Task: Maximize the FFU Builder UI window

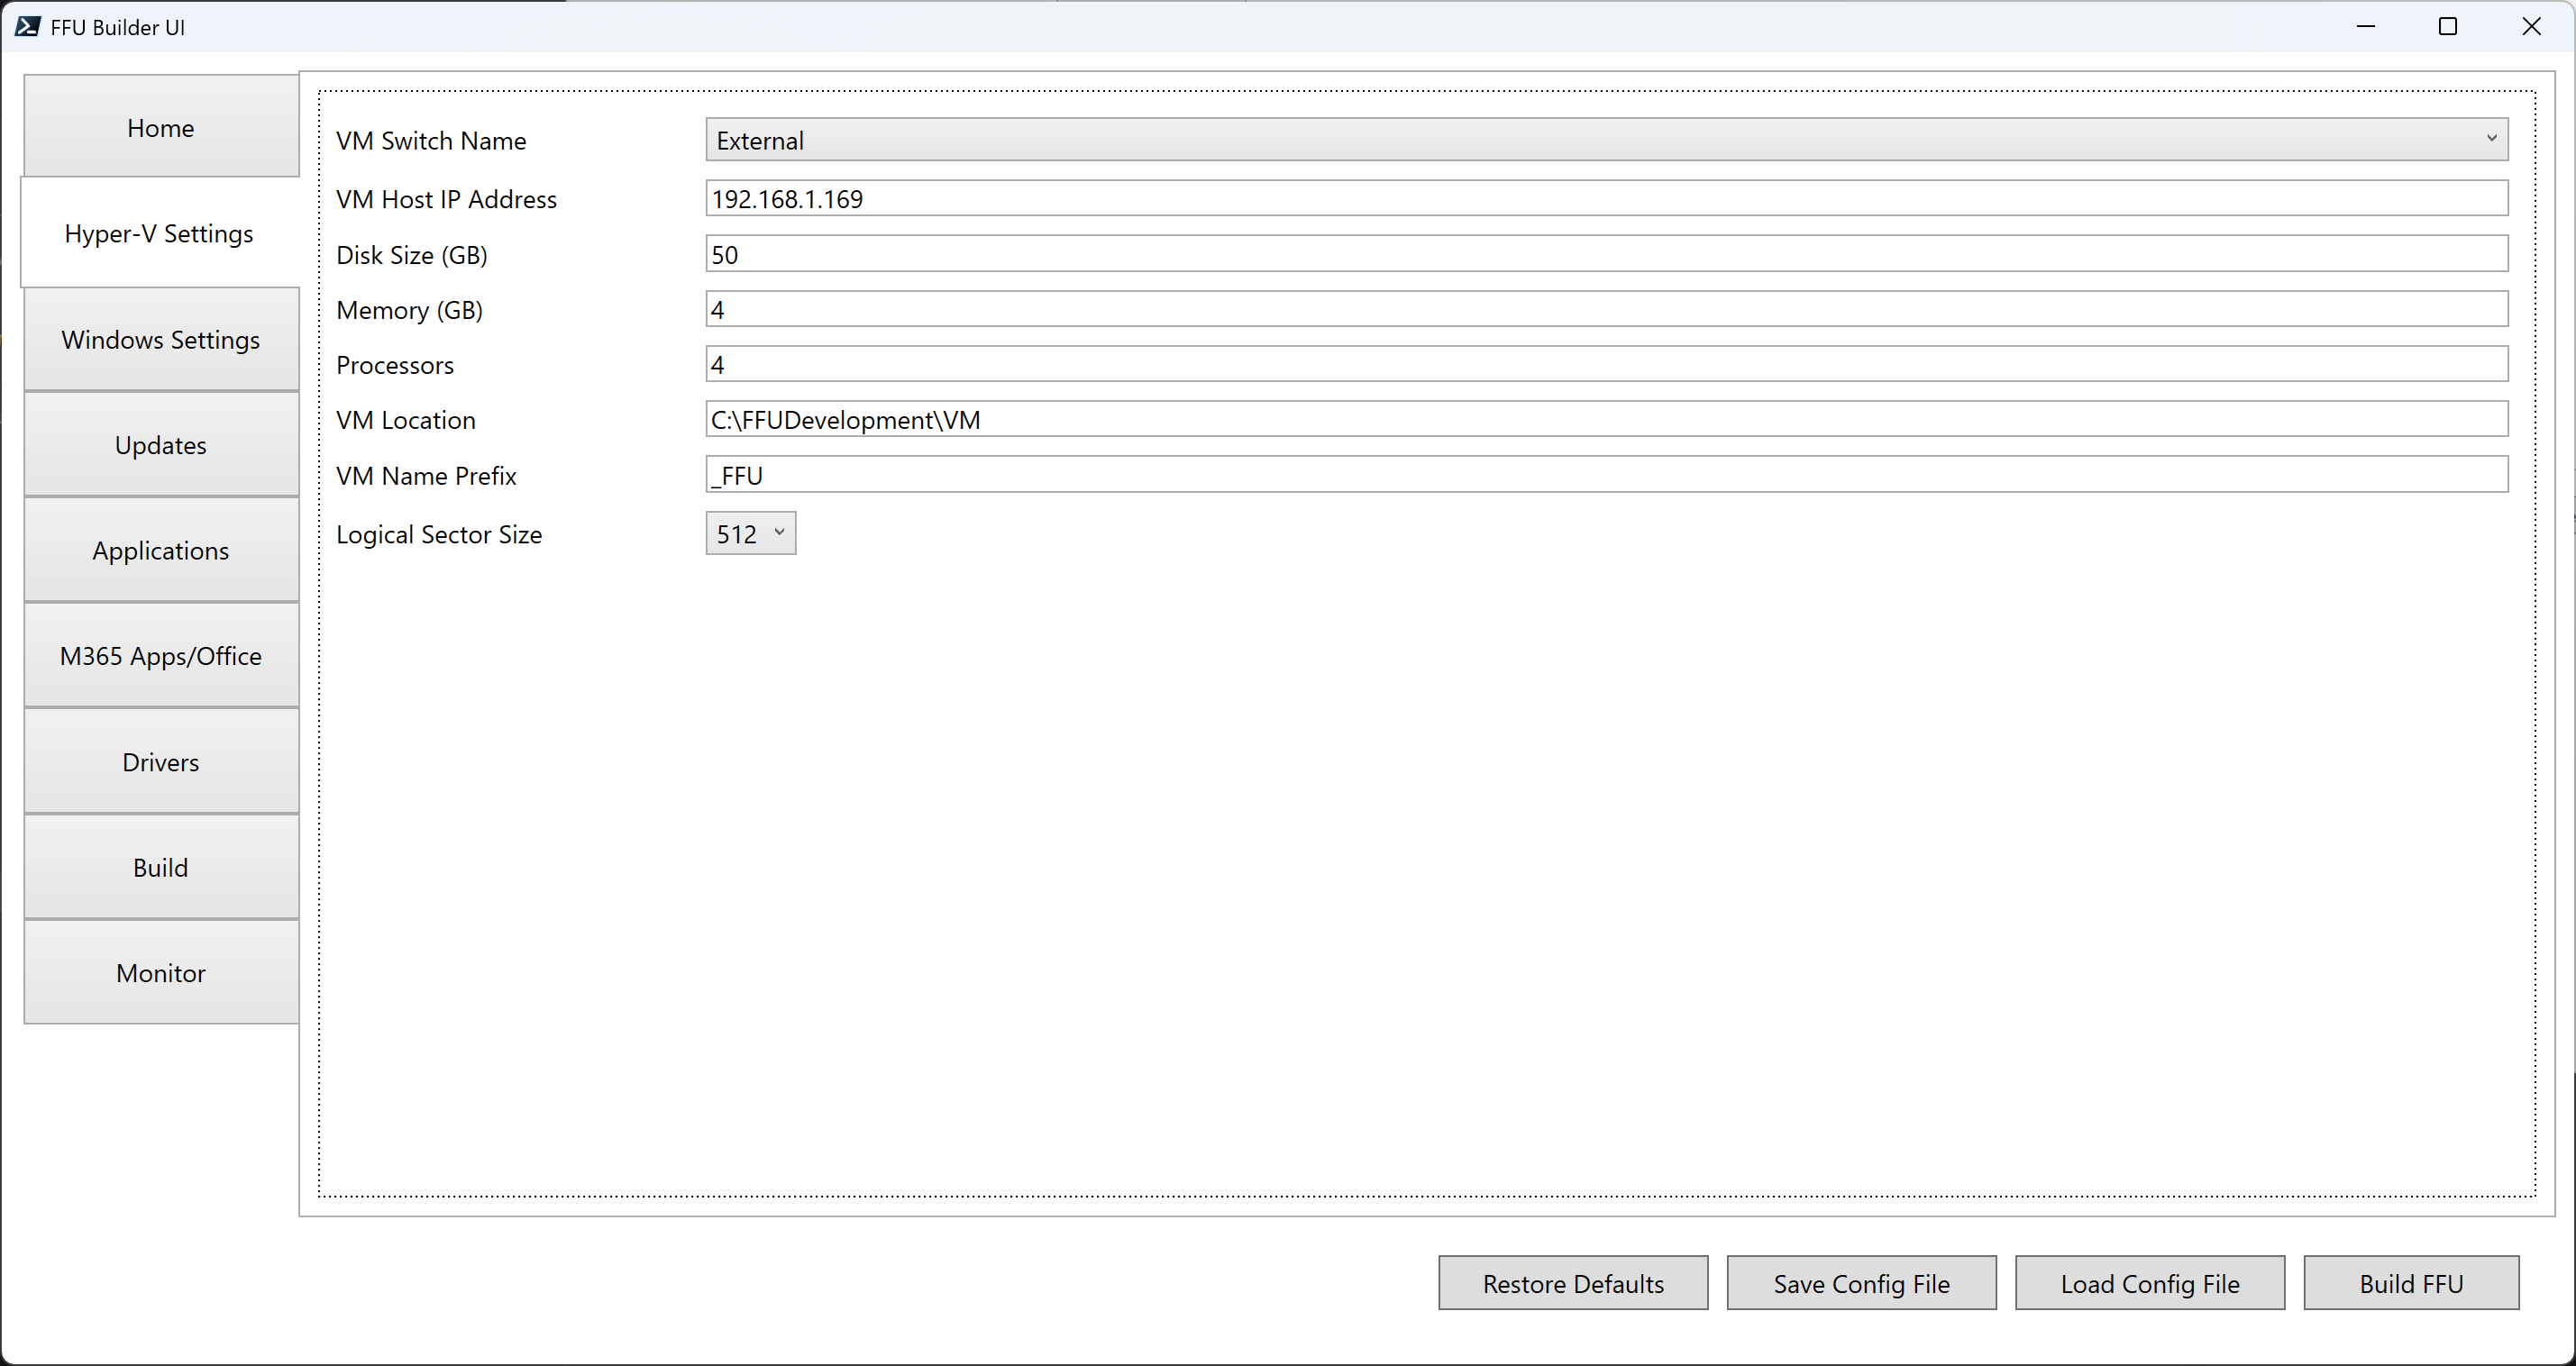Action: 2447,27
